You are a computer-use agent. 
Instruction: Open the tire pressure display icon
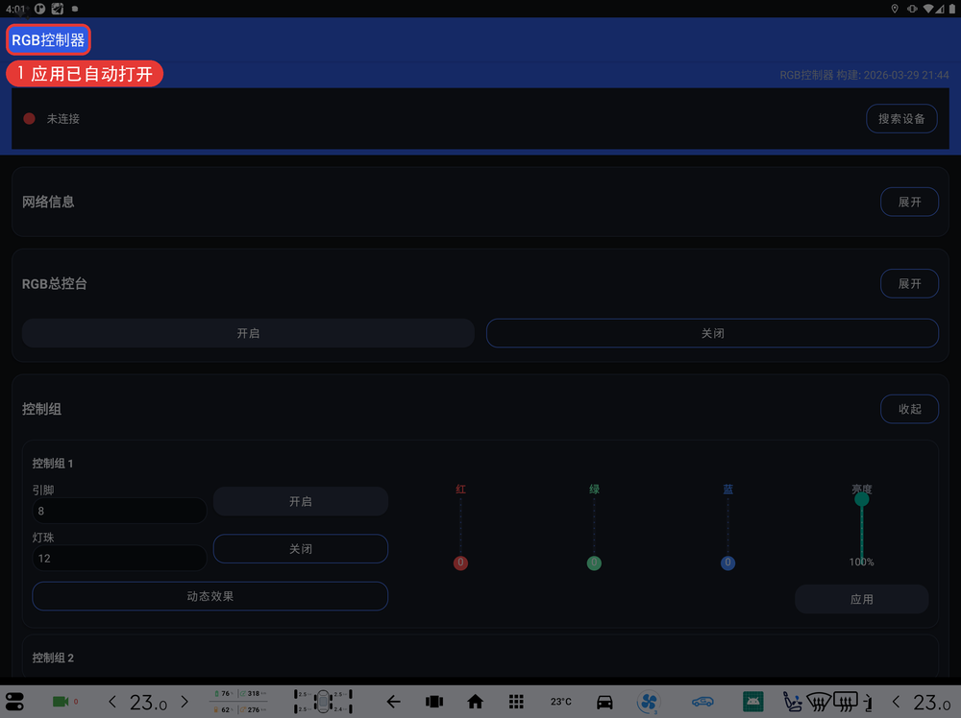pos(323,702)
